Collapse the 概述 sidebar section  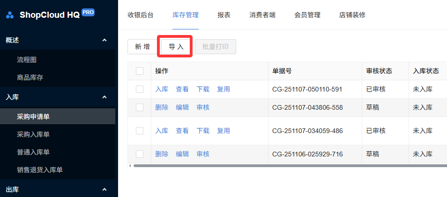pyautogui.click(x=104, y=40)
